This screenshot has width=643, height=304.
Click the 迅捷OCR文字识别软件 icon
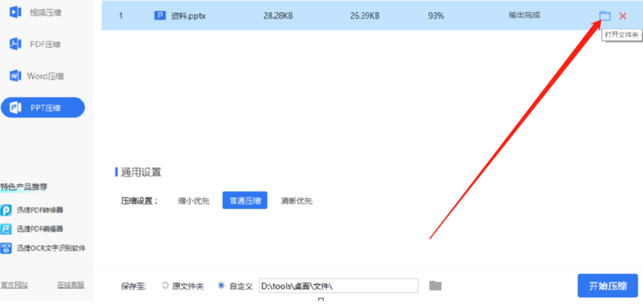tap(6, 248)
